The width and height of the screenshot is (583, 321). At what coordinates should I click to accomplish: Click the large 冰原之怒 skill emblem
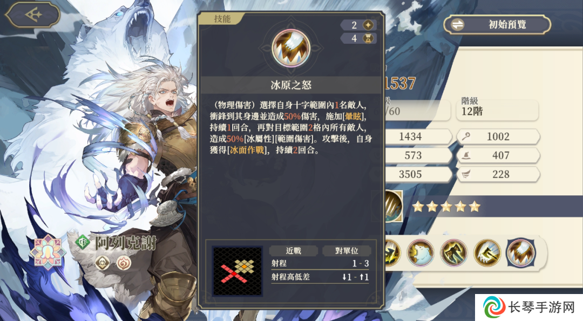pyautogui.click(x=291, y=48)
